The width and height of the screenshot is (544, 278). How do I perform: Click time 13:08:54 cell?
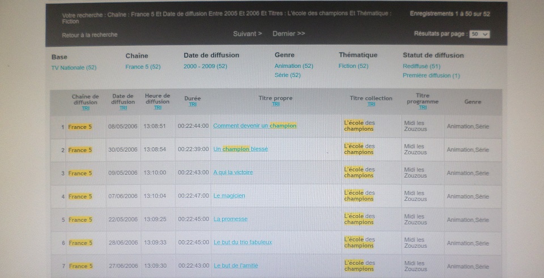155,149
